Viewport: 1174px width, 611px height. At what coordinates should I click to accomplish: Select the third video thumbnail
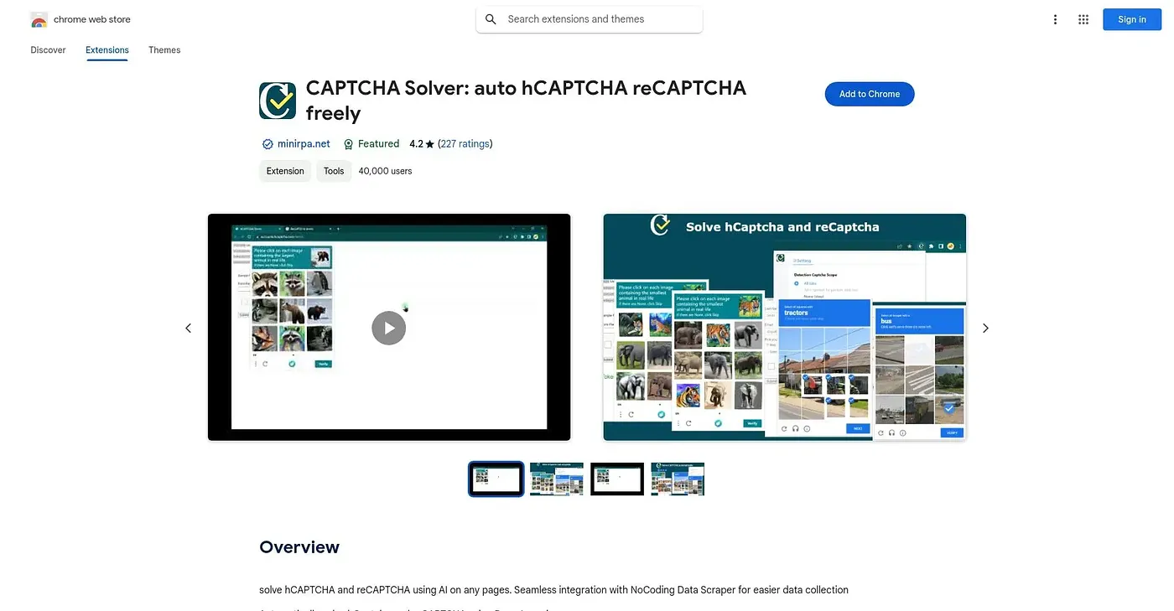pos(617,479)
